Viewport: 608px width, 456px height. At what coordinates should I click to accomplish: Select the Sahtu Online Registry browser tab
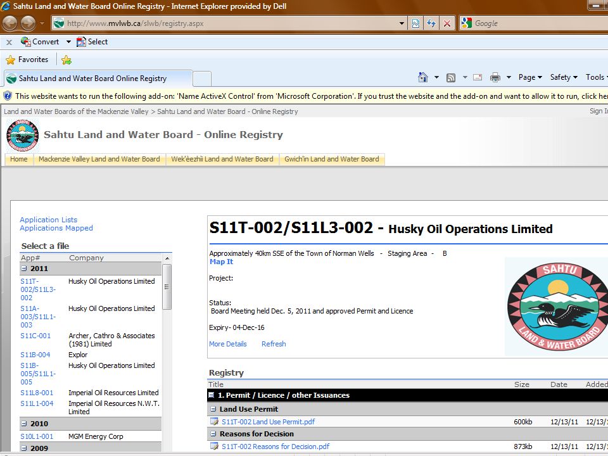[x=98, y=79]
